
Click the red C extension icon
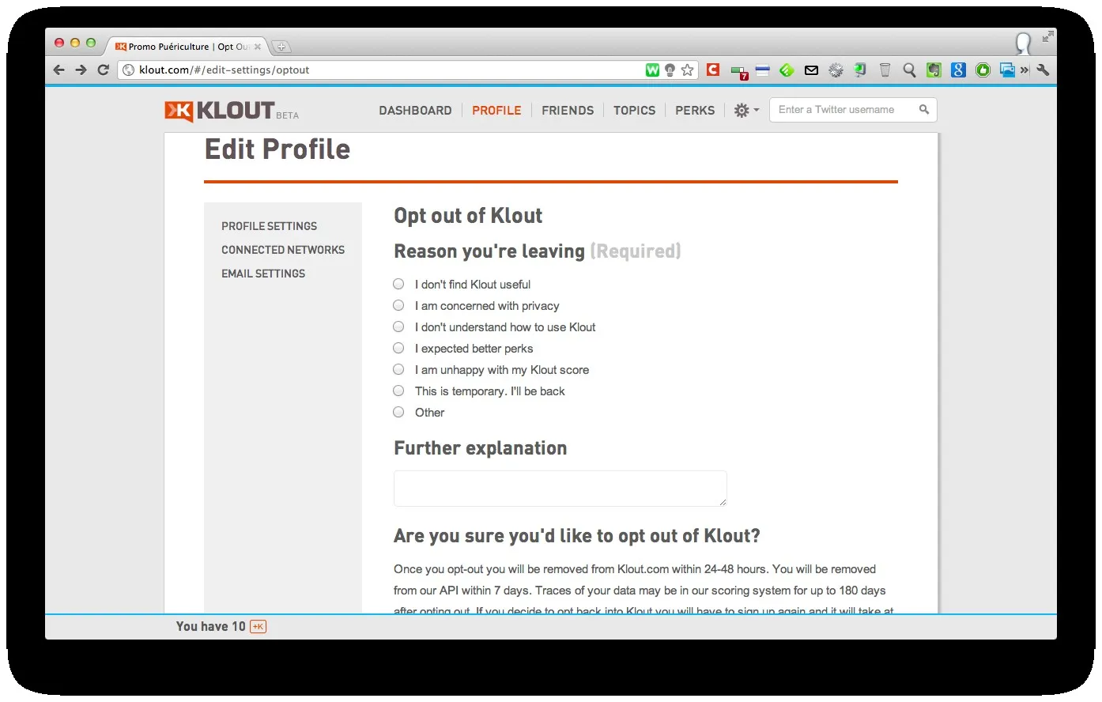pos(713,70)
